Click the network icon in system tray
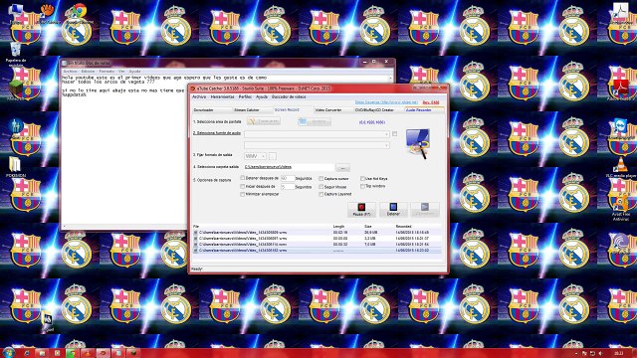 [592, 354]
